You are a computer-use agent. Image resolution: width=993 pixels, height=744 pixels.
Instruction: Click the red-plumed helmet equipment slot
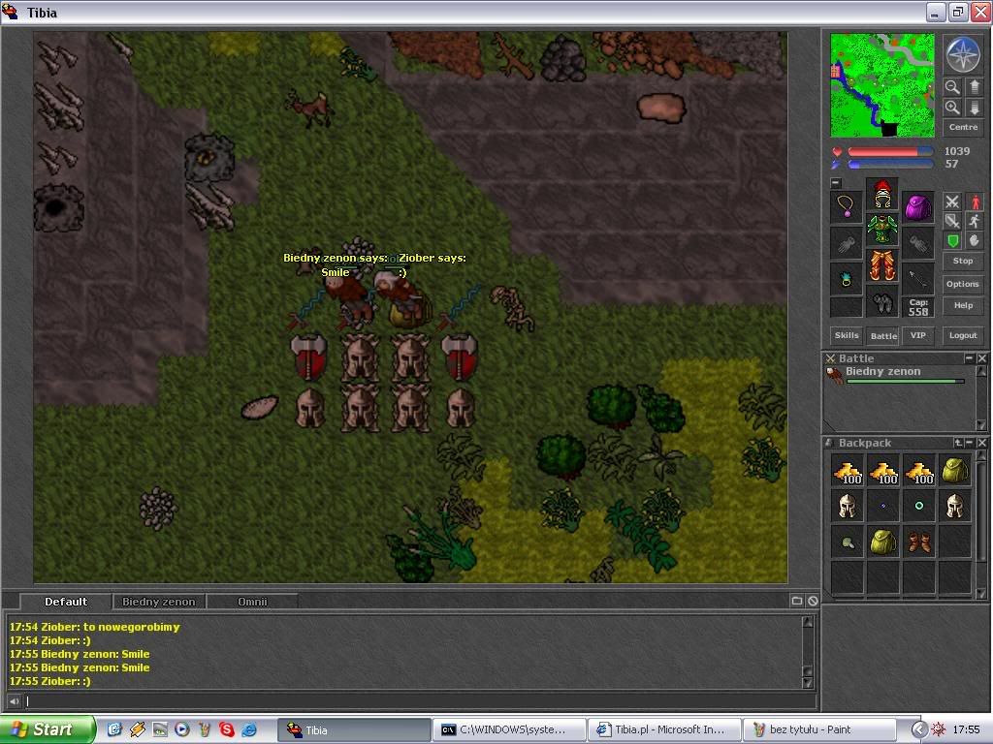click(882, 194)
